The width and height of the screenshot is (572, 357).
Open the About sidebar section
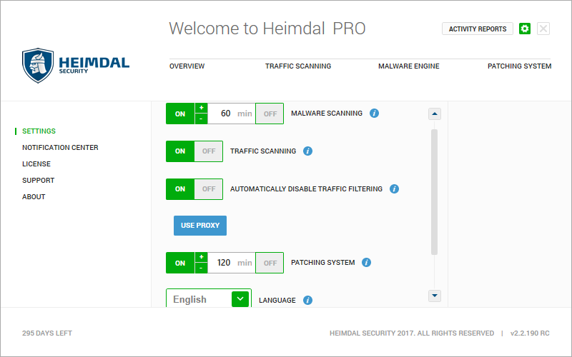34,197
